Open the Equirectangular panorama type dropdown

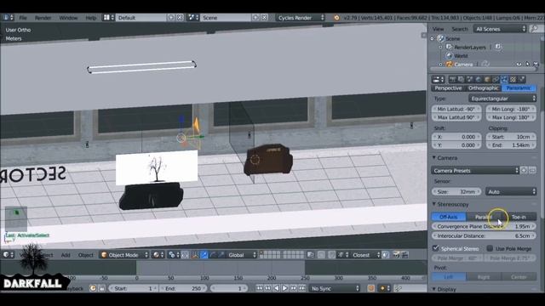502,99
